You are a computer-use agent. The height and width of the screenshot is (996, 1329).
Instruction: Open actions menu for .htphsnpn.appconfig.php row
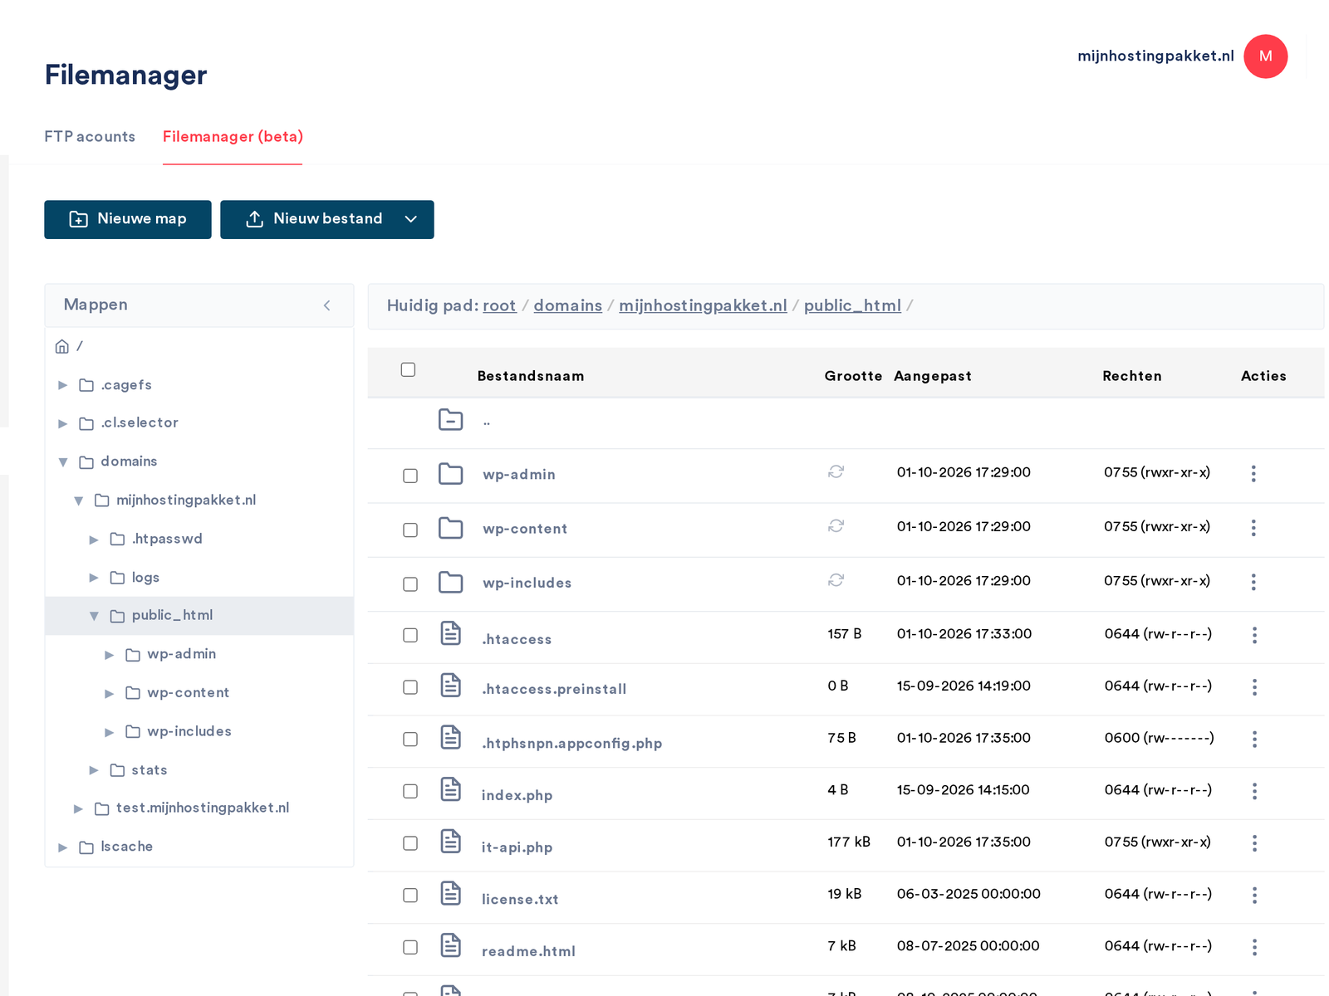(1254, 739)
